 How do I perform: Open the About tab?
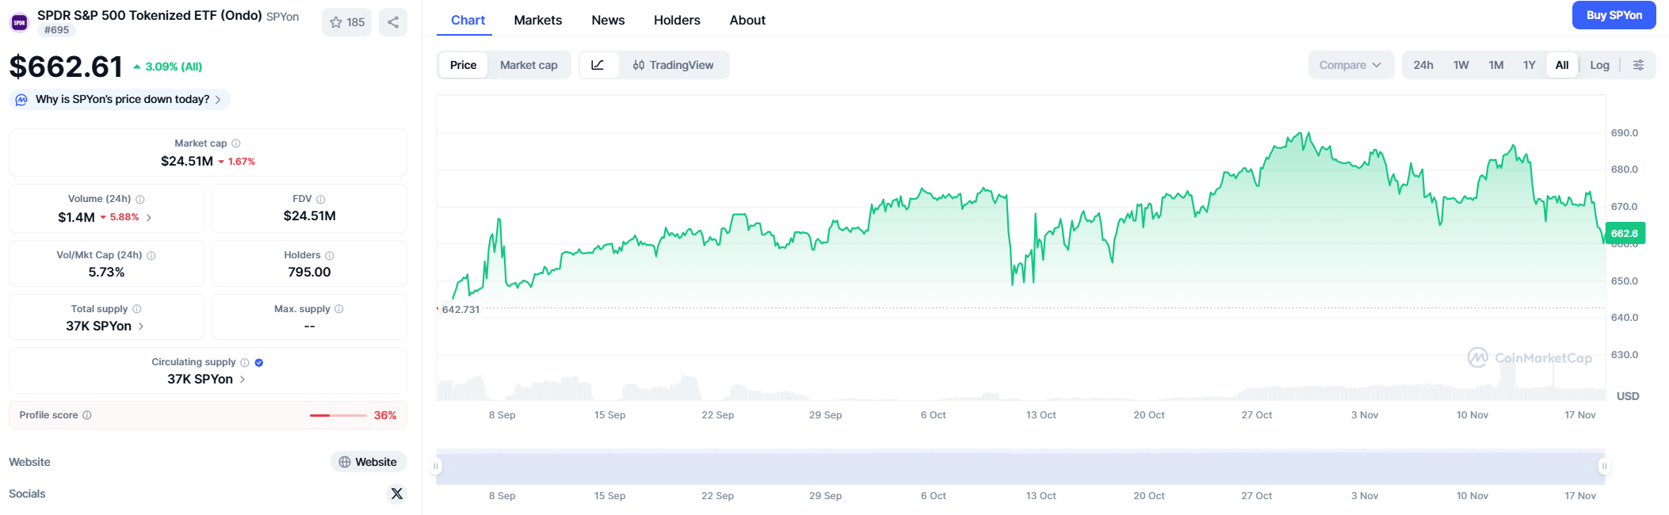point(747,20)
